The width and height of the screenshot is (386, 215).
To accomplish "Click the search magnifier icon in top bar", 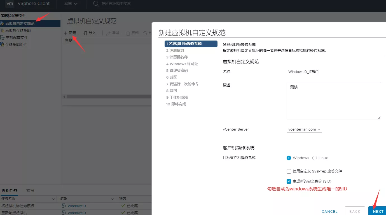I will coord(96,4).
